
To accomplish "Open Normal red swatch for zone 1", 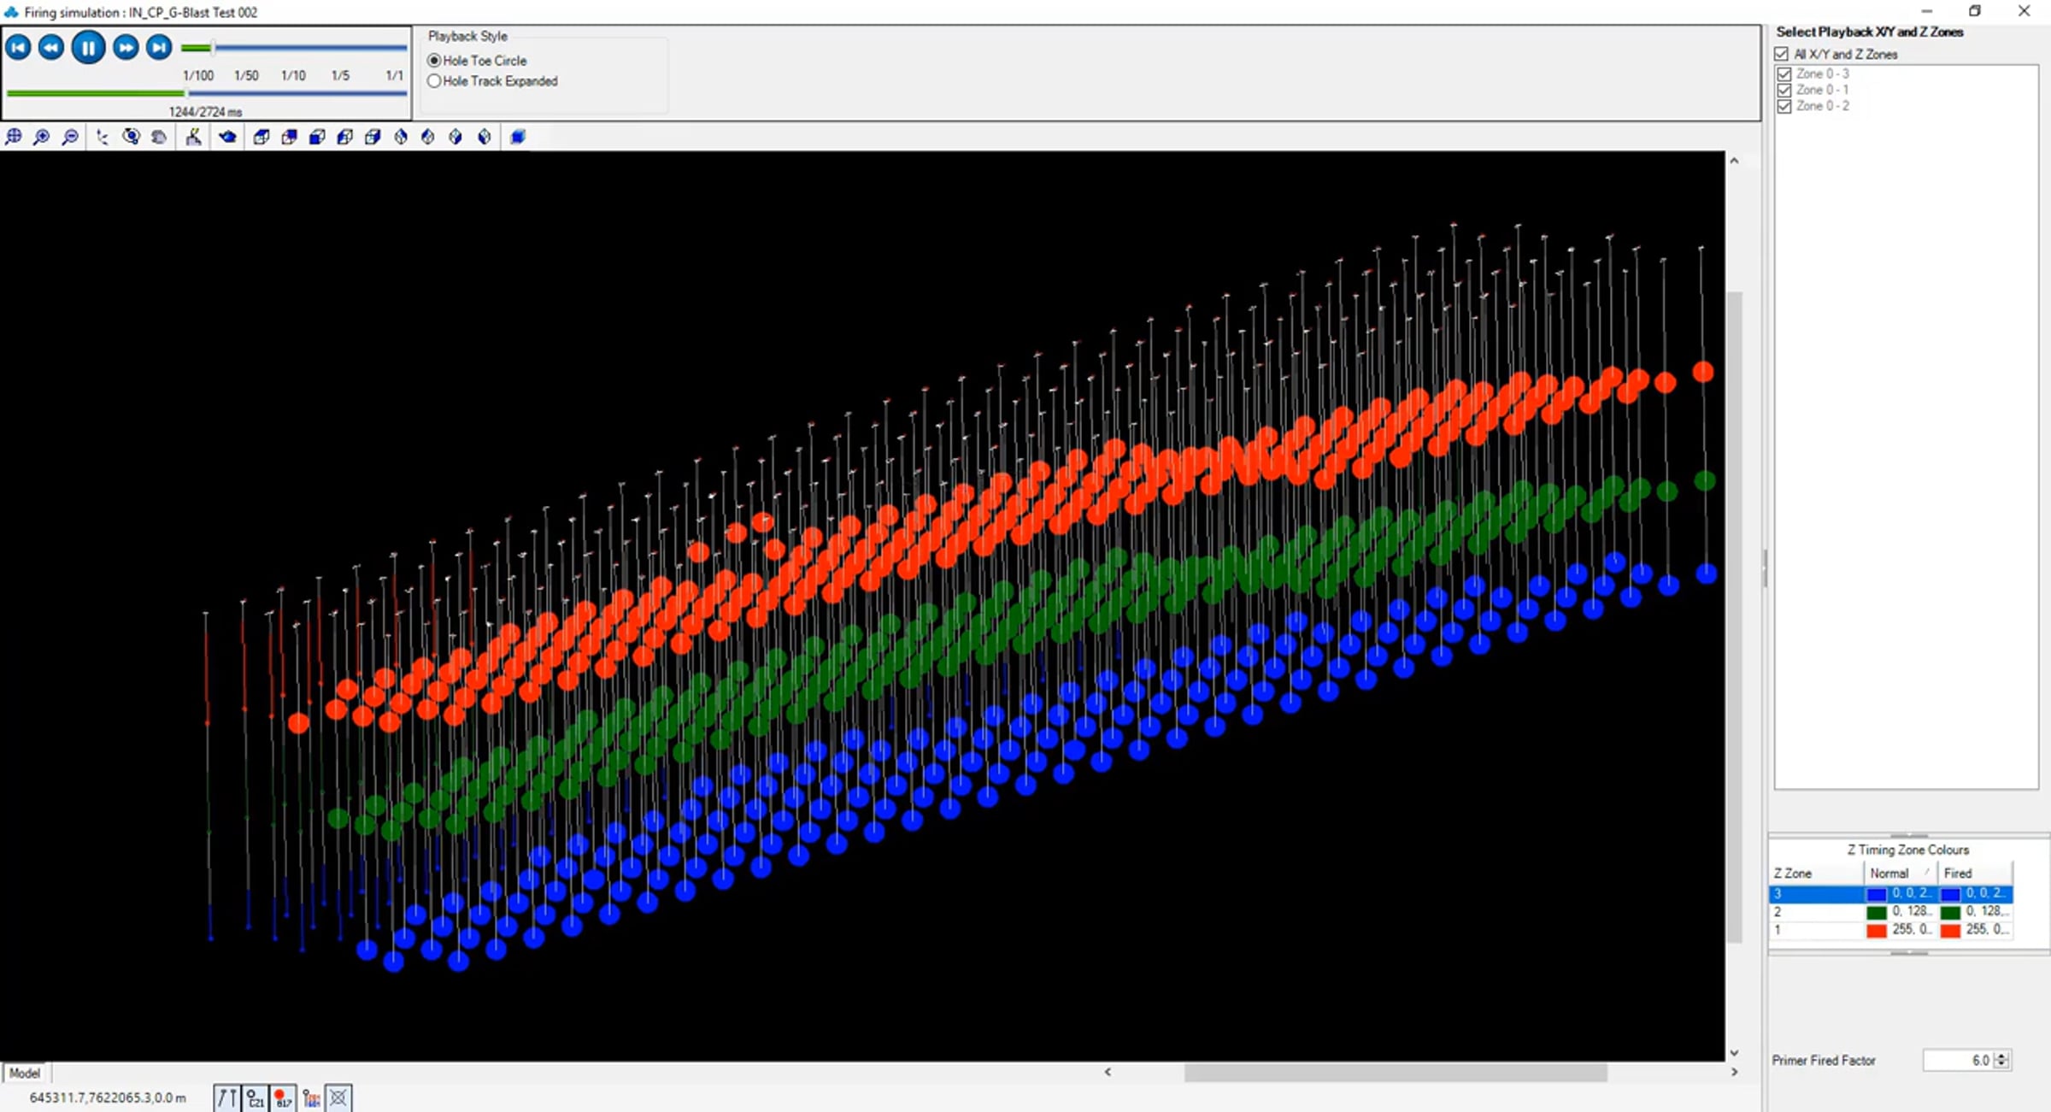I will pyautogui.click(x=1877, y=930).
